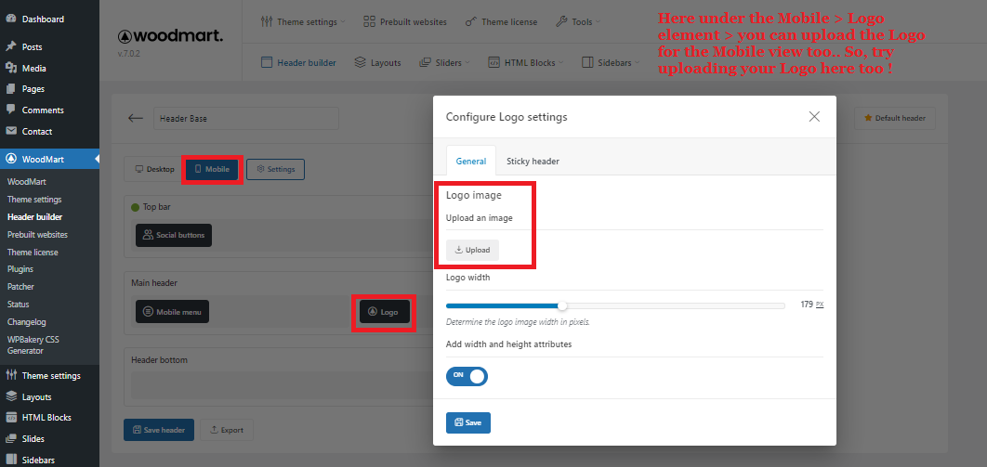
Task: Export the header
Action: tap(227, 430)
